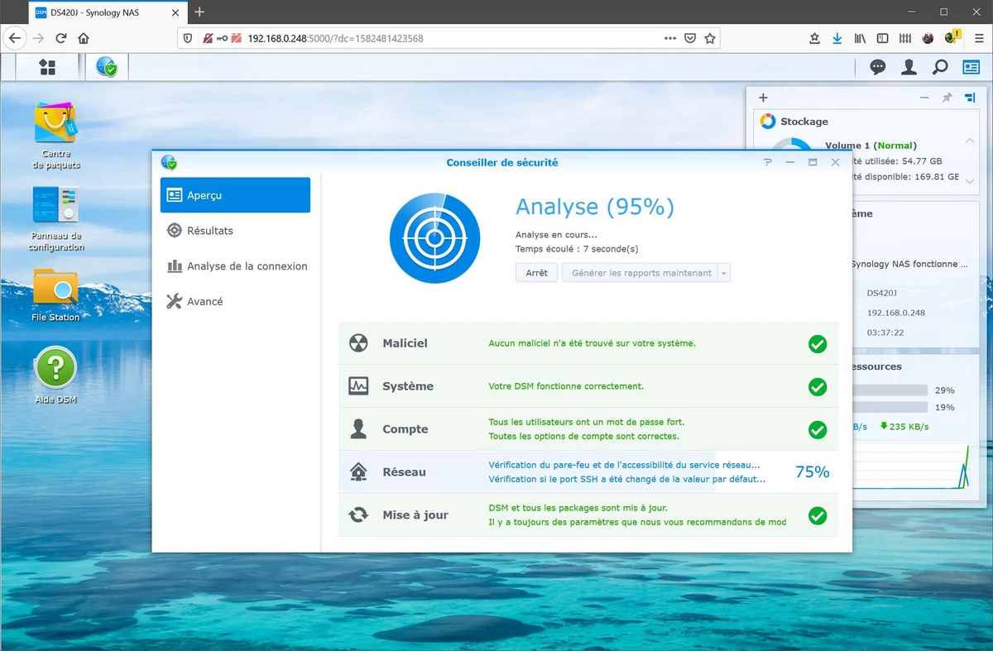Click the Réseau house network icon
This screenshot has width=993, height=651.
point(358,472)
